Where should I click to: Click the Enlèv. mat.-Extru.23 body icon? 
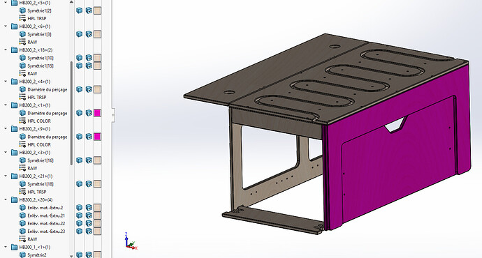tap(22, 231)
